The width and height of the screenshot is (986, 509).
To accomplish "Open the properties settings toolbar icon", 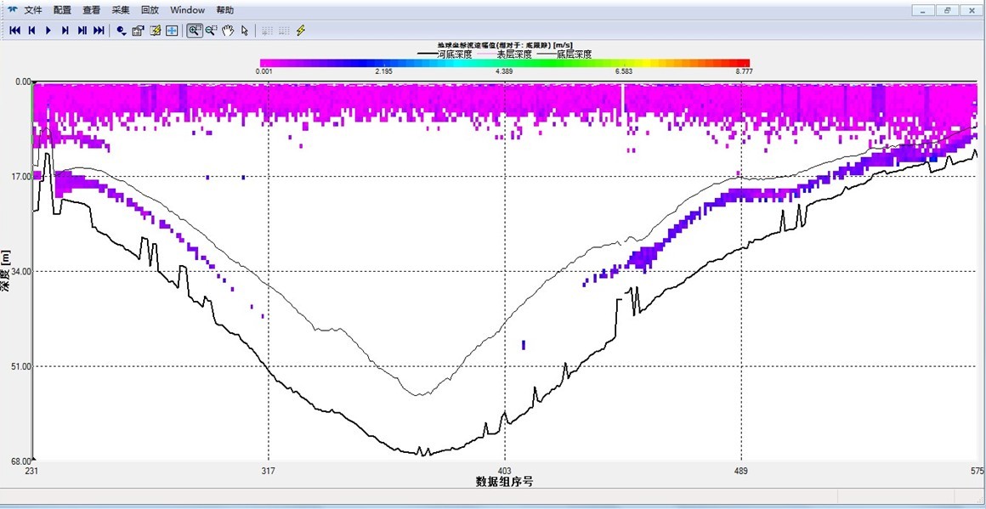I will tap(138, 31).
